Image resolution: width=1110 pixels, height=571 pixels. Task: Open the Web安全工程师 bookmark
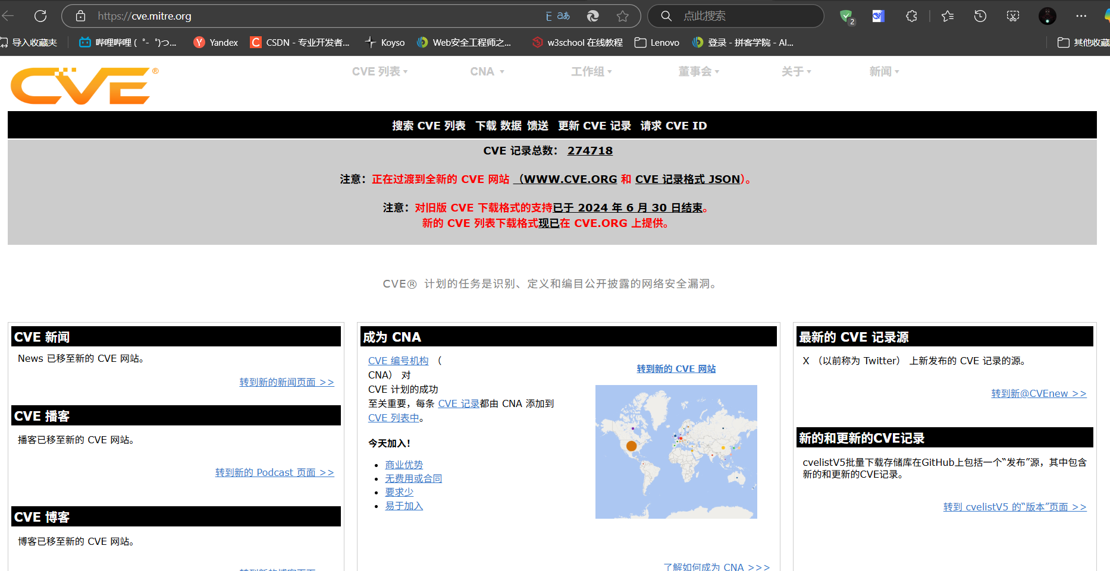click(x=463, y=42)
